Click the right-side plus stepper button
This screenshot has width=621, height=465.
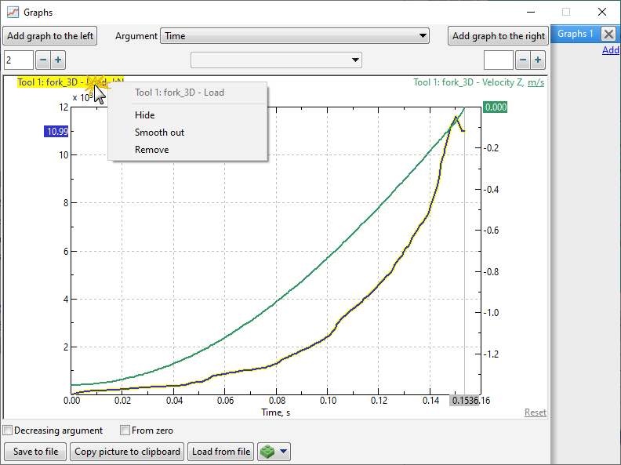coord(538,60)
